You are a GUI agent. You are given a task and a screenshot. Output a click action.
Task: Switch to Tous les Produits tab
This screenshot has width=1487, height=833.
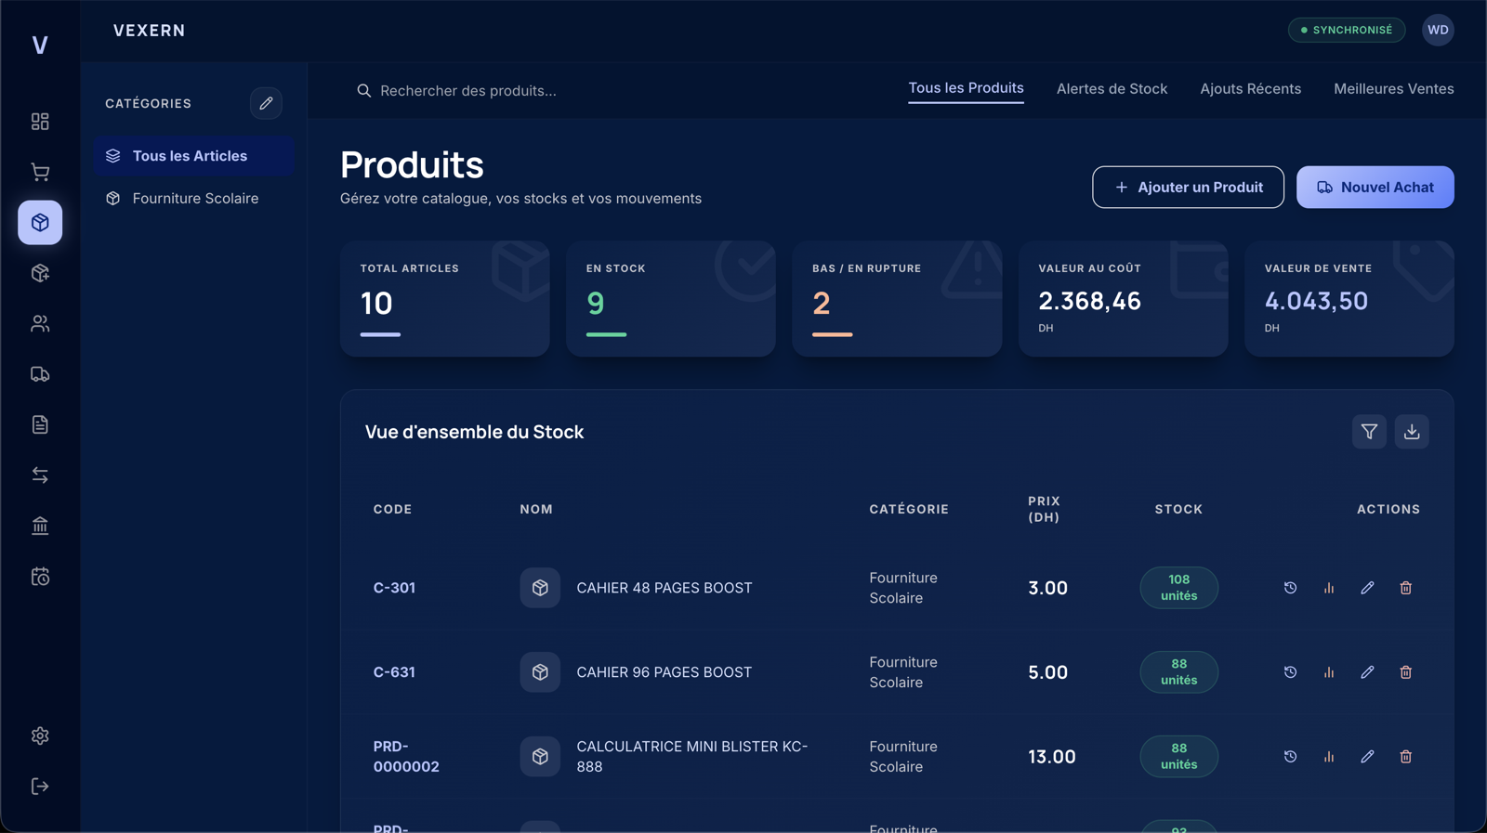click(966, 88)
